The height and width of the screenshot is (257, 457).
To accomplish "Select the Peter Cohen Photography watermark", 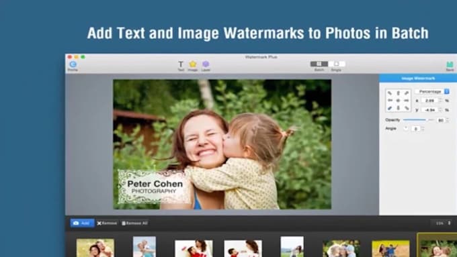I will 154,187.
